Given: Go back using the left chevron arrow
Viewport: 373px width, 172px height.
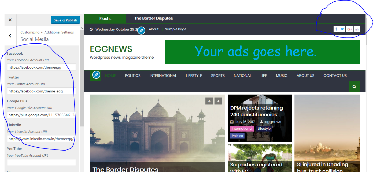Looking at the screenshot, I should pos(10,36).
